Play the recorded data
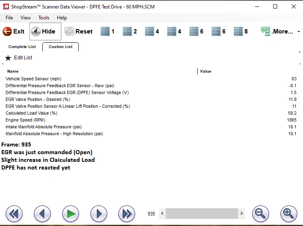Image resolution: width=303 pixels, height=226 pixels. (71, 214)
